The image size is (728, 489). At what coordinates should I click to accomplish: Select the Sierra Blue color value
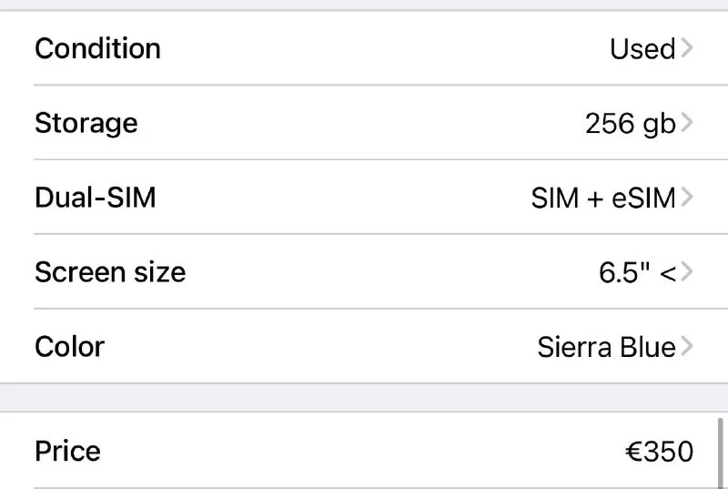(x=606, y=347)
